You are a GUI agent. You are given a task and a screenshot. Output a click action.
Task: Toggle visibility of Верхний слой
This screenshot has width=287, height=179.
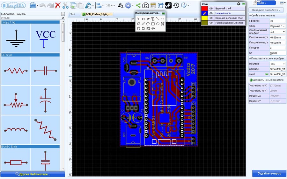pos(211,8)
